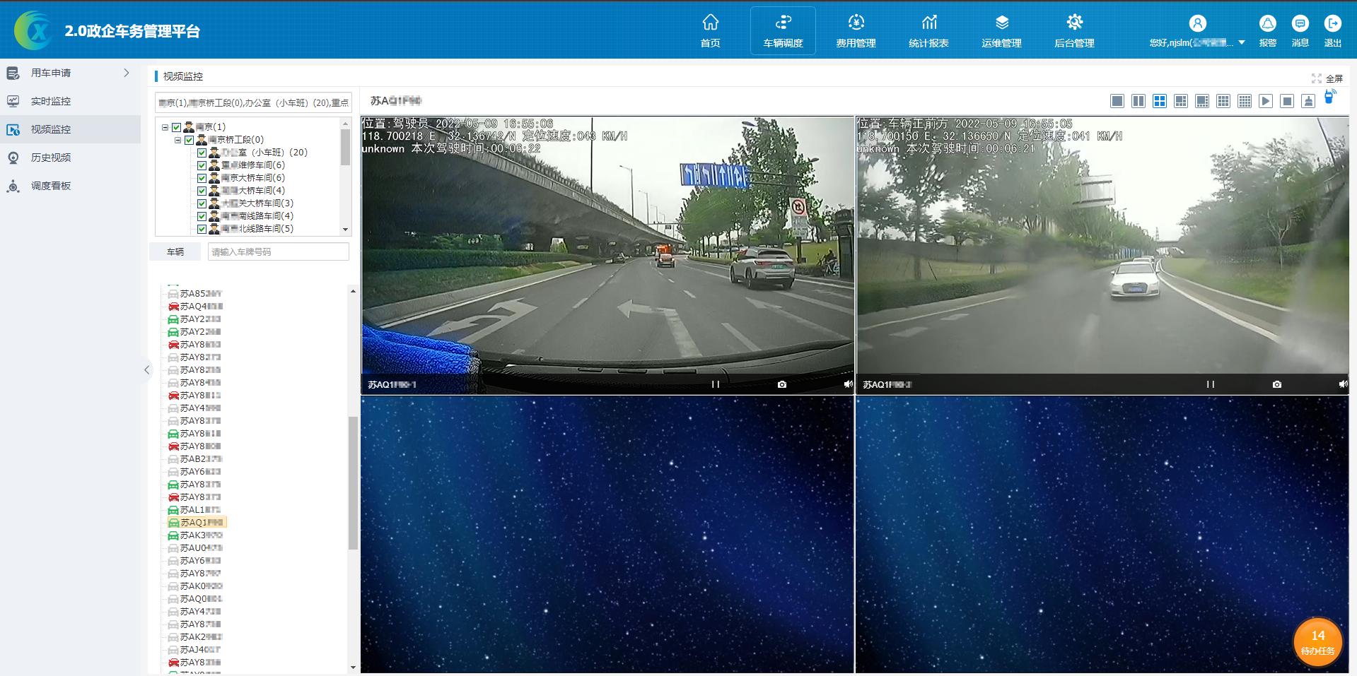Pause the driver camera video
1357x676 pixels.
pos(715,384)
